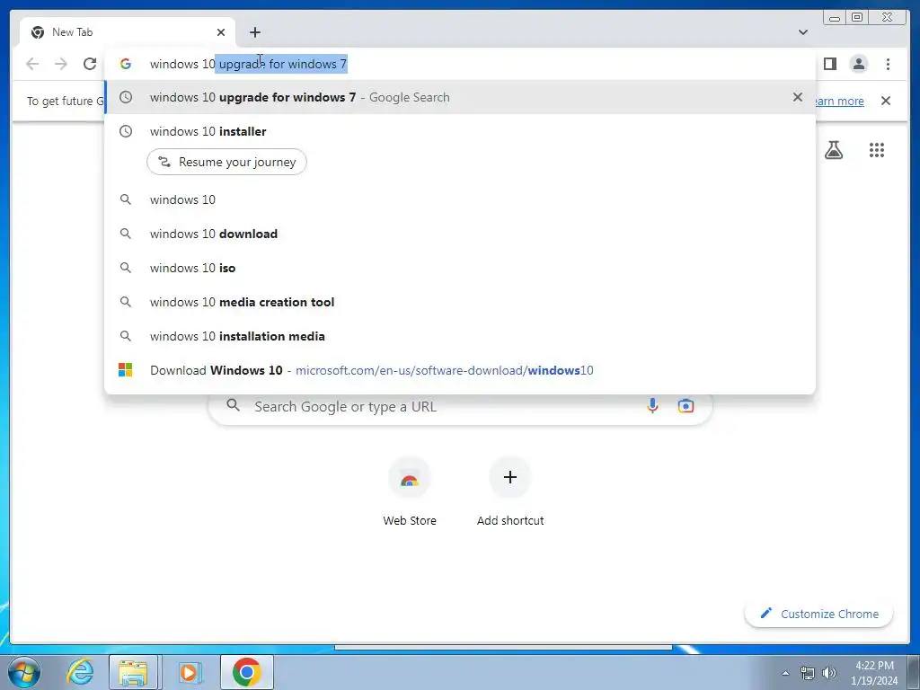920x690 pixels.
Task: Start voice search with microphone icon
Action: point(652,405)
